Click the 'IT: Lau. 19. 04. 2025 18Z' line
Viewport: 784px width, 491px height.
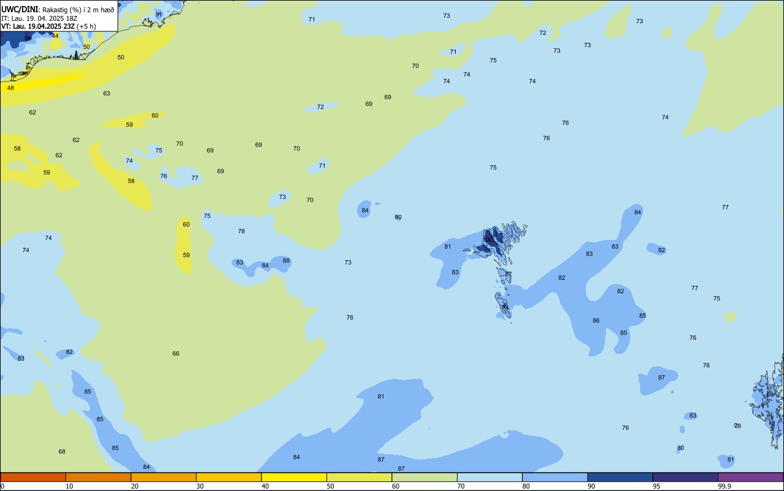[x=39, y=18]
